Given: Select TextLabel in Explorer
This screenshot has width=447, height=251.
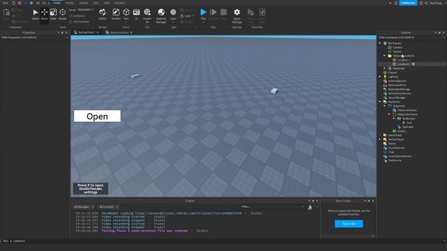Looking at the screenshot, I should [x=408, y=127].
